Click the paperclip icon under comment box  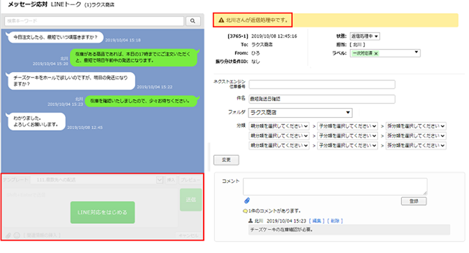(x=247, y=200)
